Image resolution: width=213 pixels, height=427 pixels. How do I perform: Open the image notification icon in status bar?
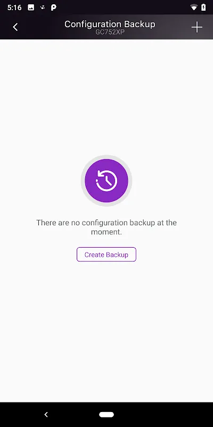click(31, 7)
